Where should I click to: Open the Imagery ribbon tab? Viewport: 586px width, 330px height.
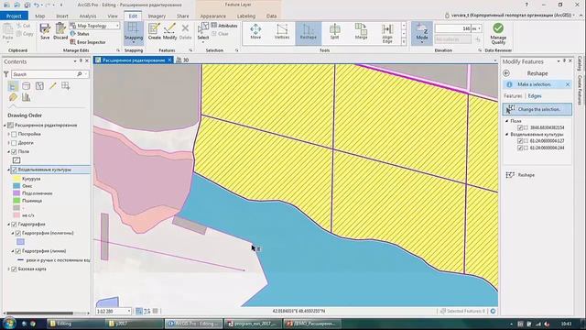[x=157, y=16]
